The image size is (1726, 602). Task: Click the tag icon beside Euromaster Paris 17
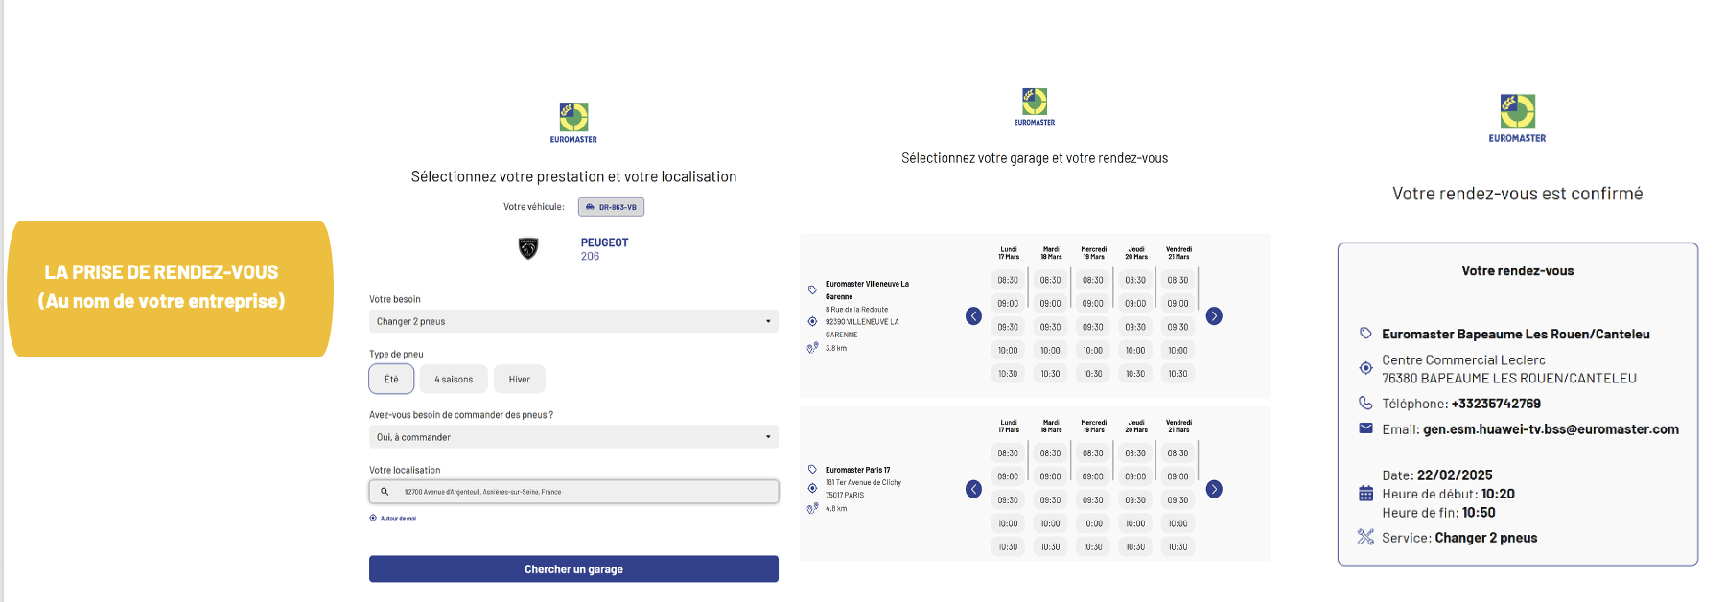coord(812,470)
